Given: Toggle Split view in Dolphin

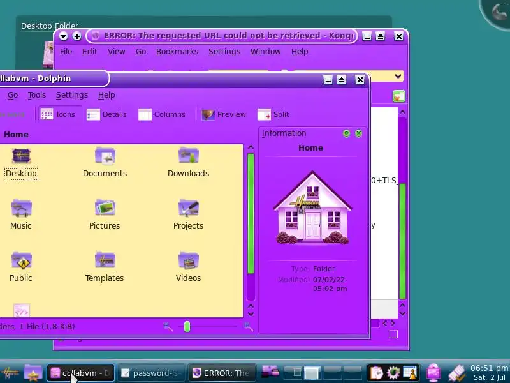Looking at the screenshot, I should click(273, 114).
